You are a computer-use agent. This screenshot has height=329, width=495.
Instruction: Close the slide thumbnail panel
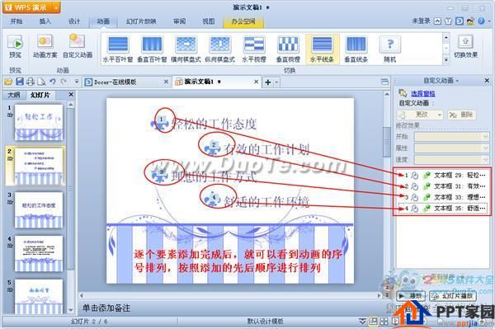click(x=71, y=94)
